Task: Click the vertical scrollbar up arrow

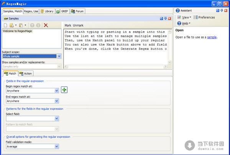Action: pyautogui.click(x=170, y=31)
